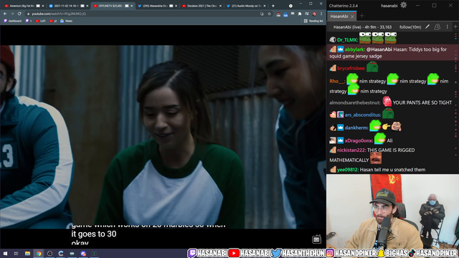Add a new split with plus
Image resolution: width=459 pixels, height=258 pixels.
[x=455, y=27]
